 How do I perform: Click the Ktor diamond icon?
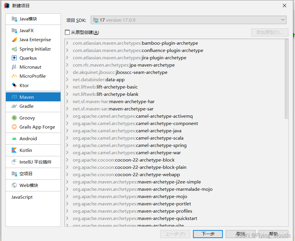tap(14, 85)
